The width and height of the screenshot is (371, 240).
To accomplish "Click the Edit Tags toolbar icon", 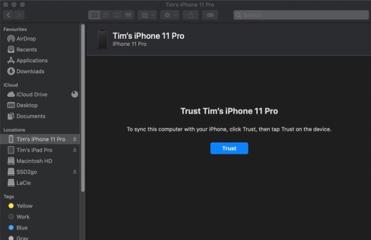I will [210, 15].
